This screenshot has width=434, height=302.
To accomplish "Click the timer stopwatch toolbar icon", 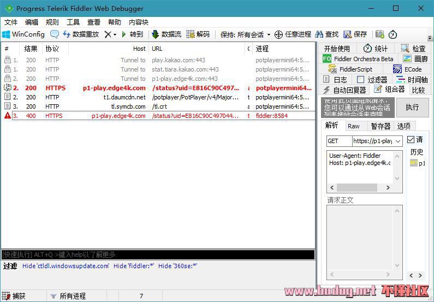I will coord(393,34).
